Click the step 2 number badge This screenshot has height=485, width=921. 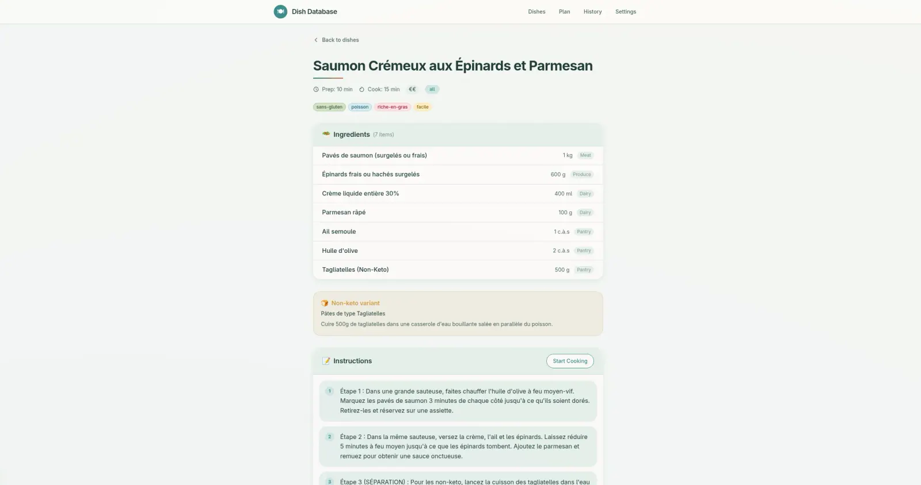tap(330, 437)
